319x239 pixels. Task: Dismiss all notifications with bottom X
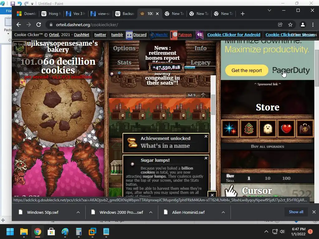tap(212, 195)
